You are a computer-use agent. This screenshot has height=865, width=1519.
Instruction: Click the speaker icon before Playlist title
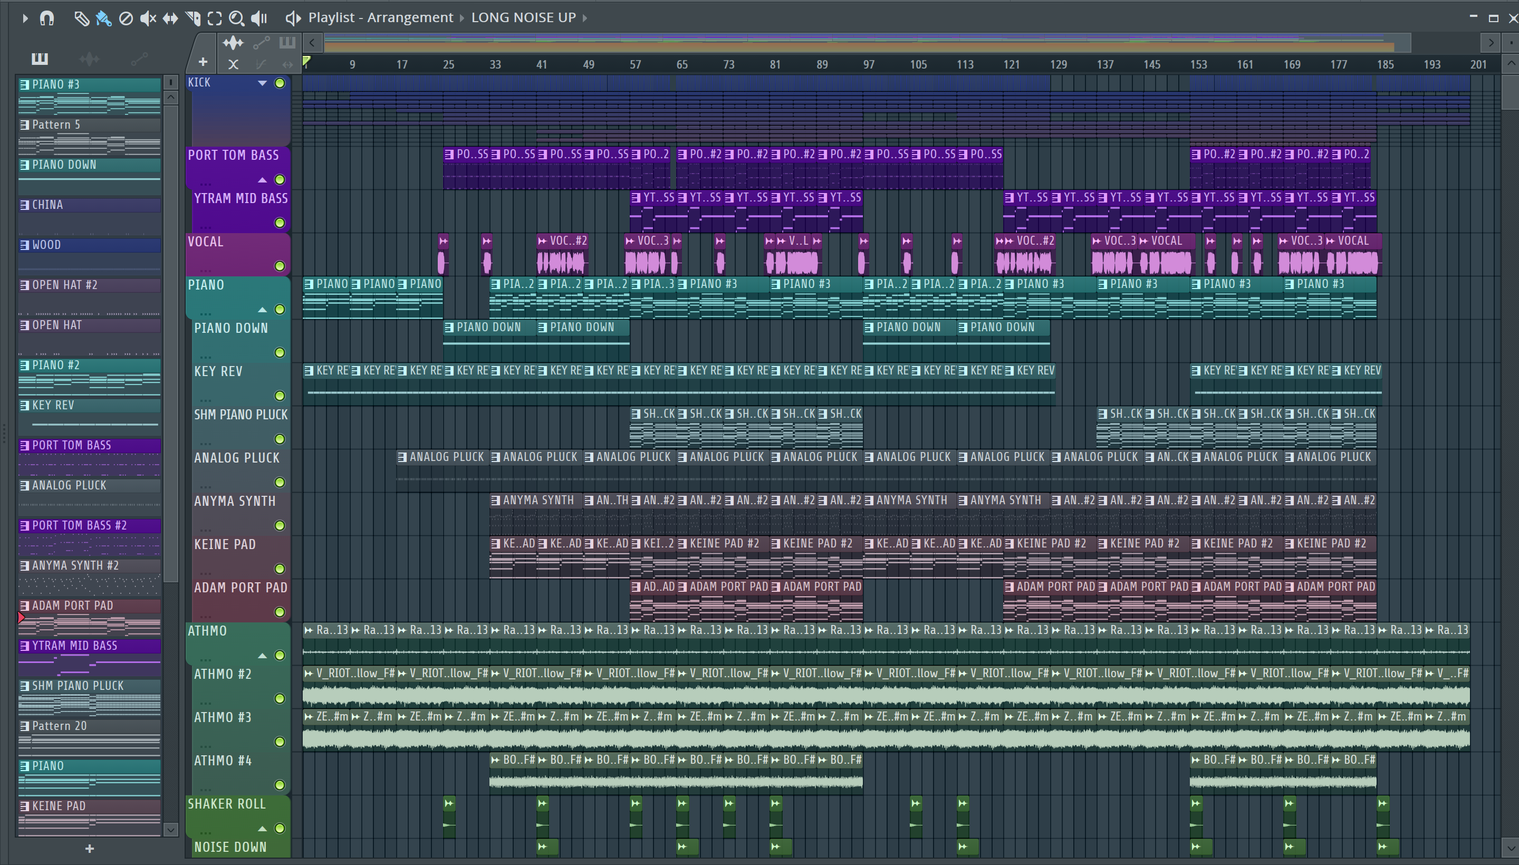(293, 18)
